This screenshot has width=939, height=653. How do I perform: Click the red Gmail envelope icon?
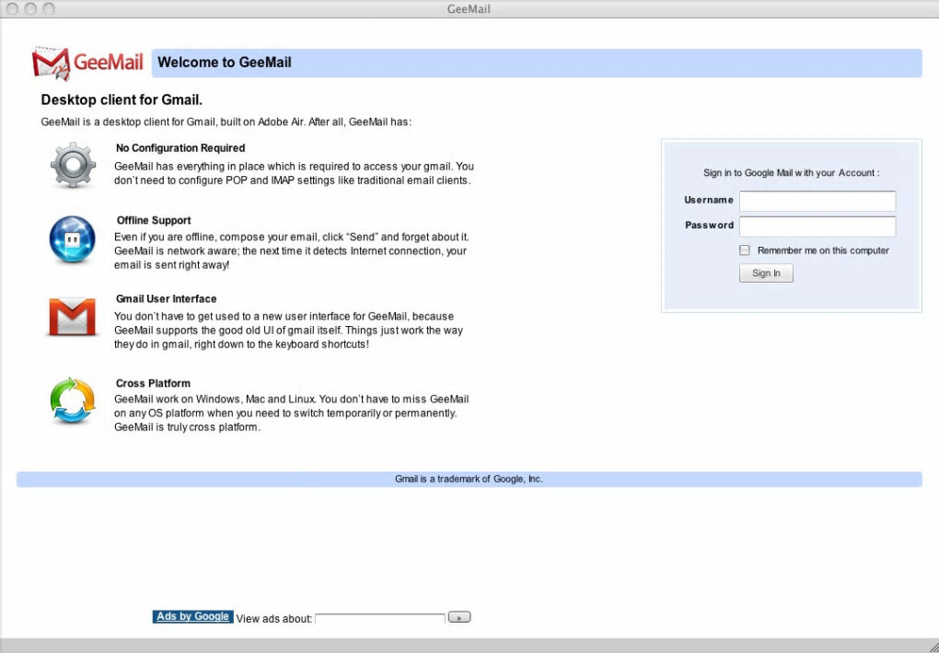pos(73,316)
